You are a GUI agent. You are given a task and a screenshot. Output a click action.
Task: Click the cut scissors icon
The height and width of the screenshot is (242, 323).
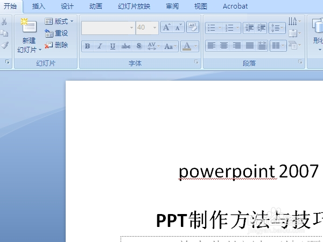pyautogui.click(x=4, y=22)
